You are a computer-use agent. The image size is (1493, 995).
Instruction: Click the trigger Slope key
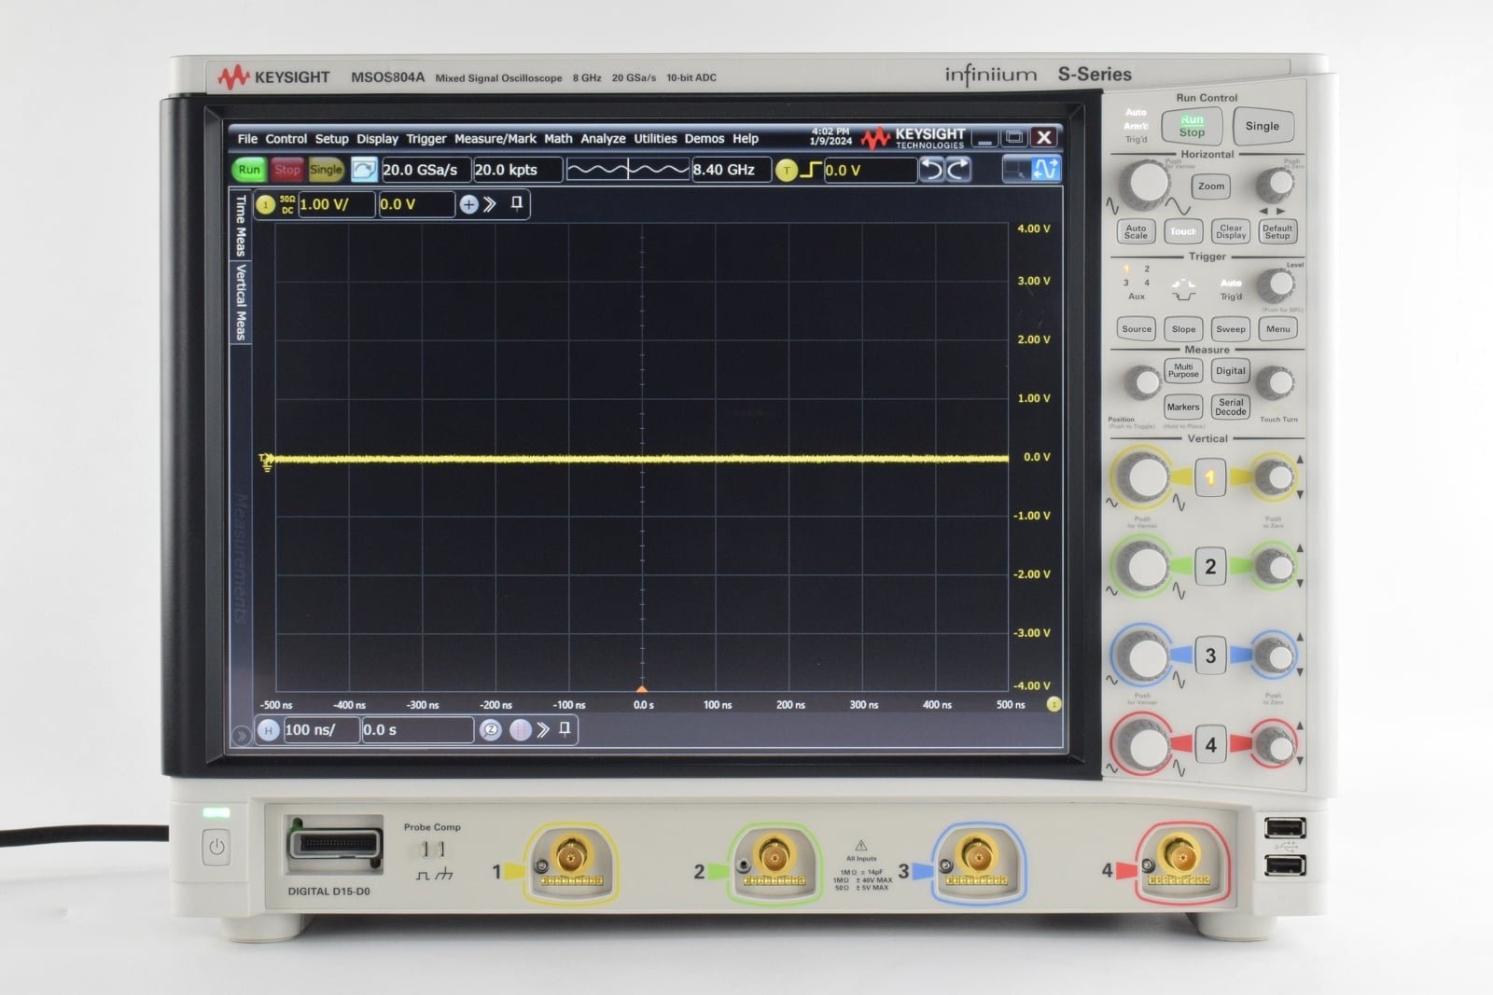point(1183,329)
